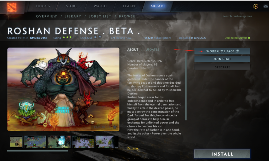Click the Spectate button

pyautogui.click(x=222, y=67)
